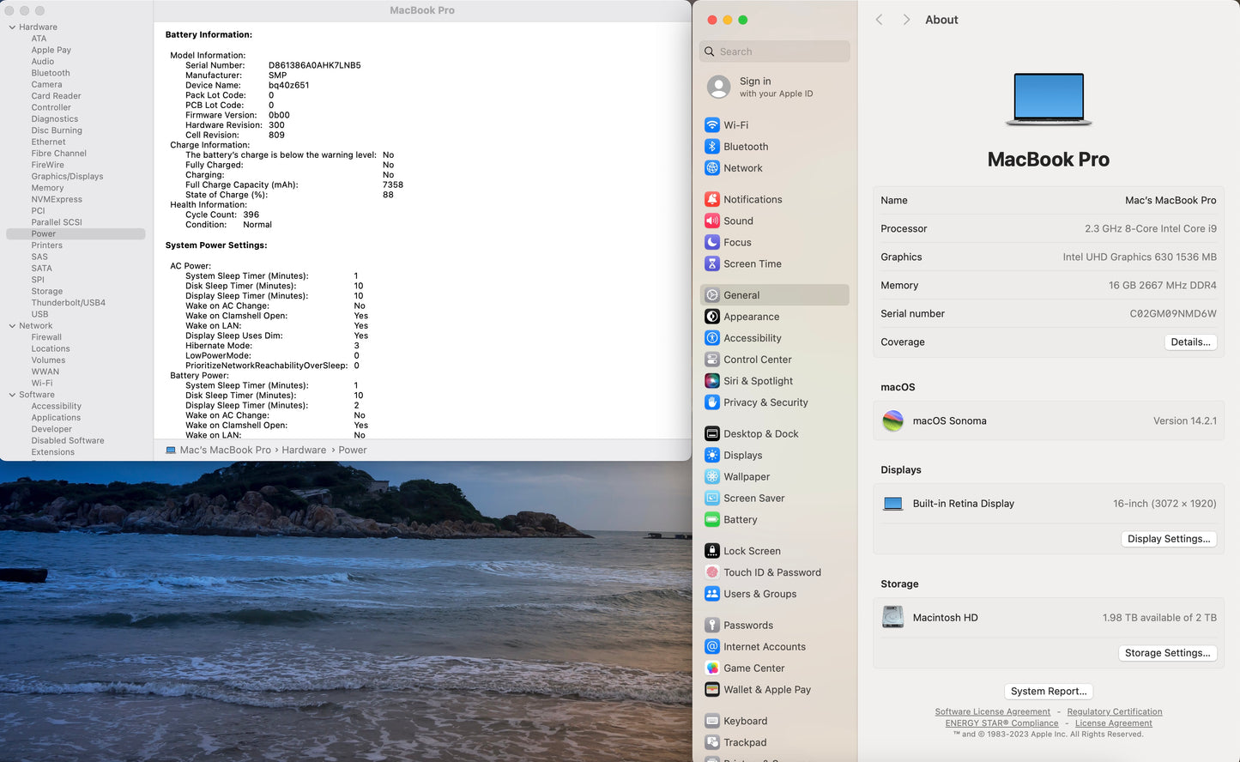Open Game Center icon

[712, 668]
